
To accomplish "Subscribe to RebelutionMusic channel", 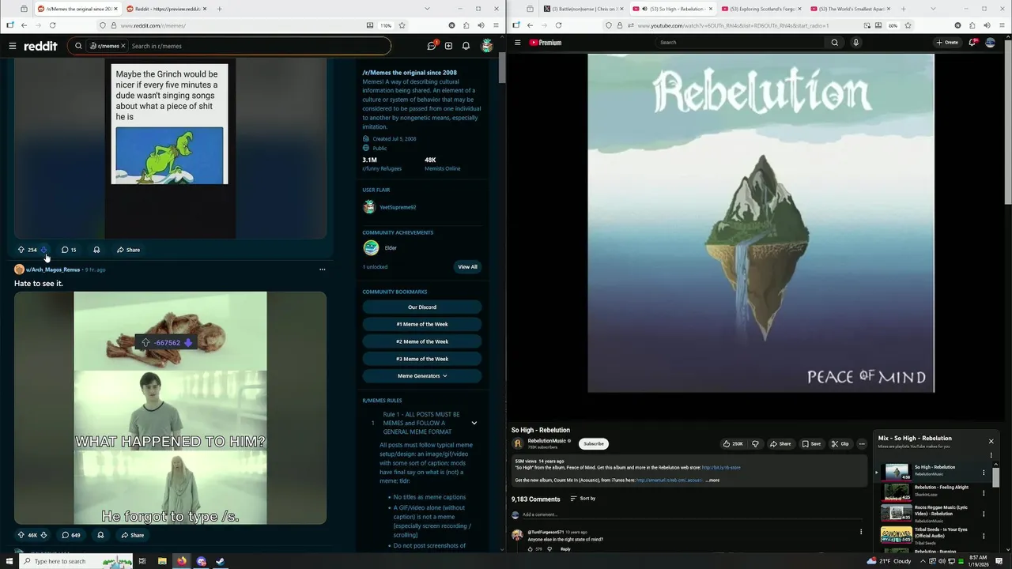I will point(594,444).
